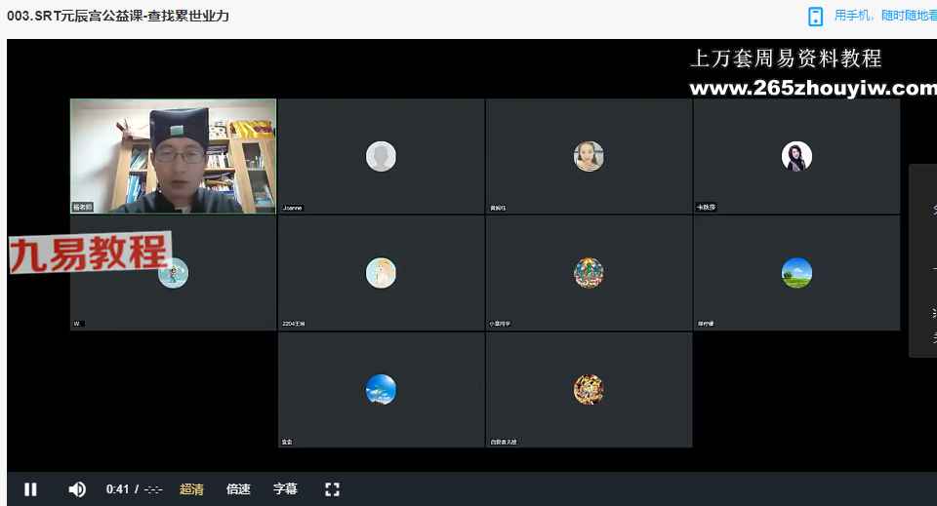This screenshot has width=937, height=506.
Task: Click the woman avatar in top-right tile
Action: coord(796,156)
